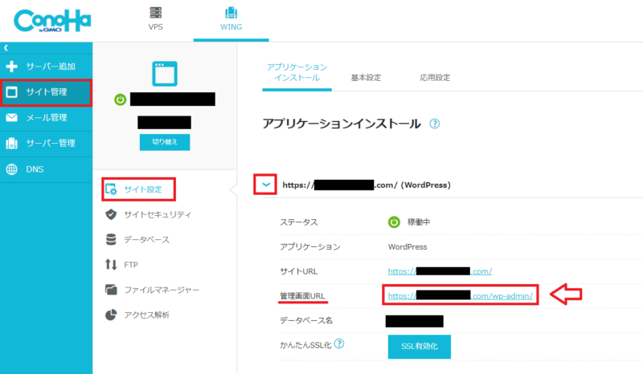Select the 応用設定 tab
Viewport: 643px width, 374px height.
tap(435, 78)
